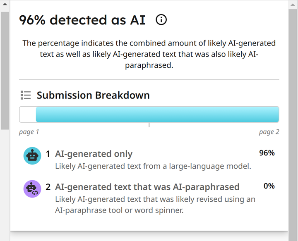Click the white unflagged part of the bar

[x=28, y=114]
